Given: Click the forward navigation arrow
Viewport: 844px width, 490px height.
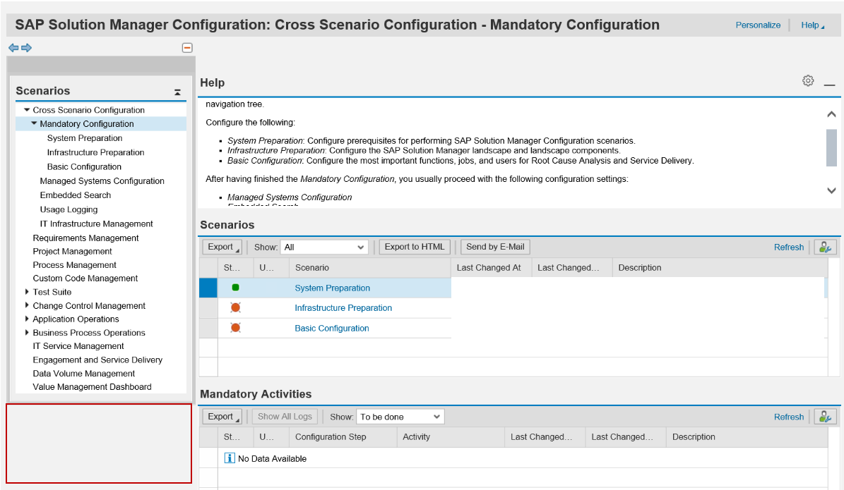Looking at the screenshot, I should click(x=26, y=48).
